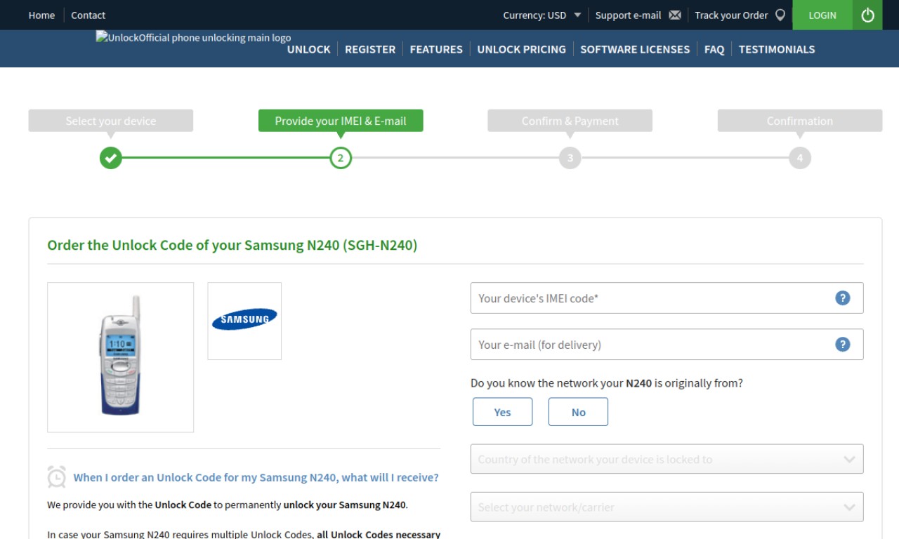Click the UnlockOfficial main logo

(x=193, y=38)
